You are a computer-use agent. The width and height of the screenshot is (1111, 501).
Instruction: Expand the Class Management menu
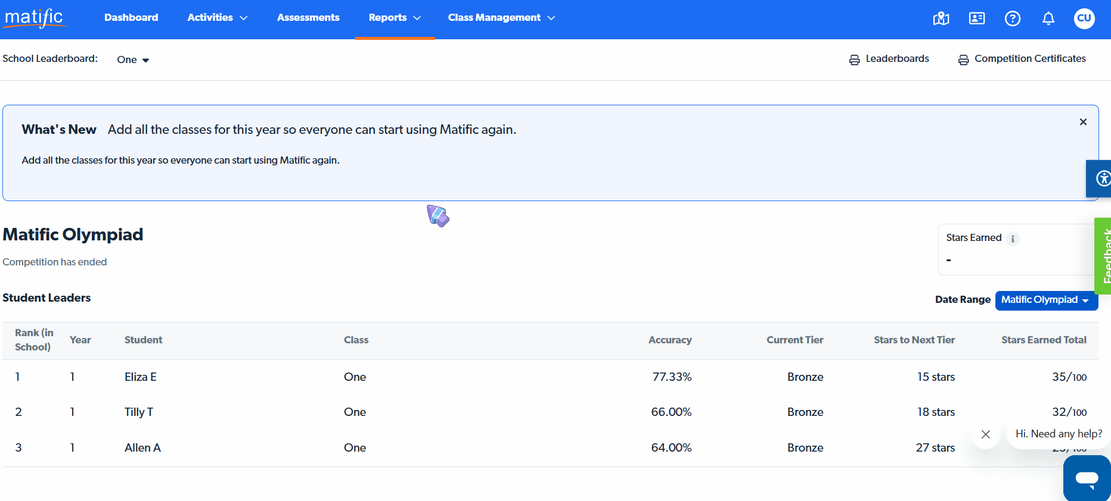[x=501, y=18]
